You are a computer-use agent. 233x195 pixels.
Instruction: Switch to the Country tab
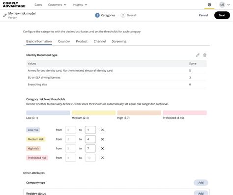[64, 41]
